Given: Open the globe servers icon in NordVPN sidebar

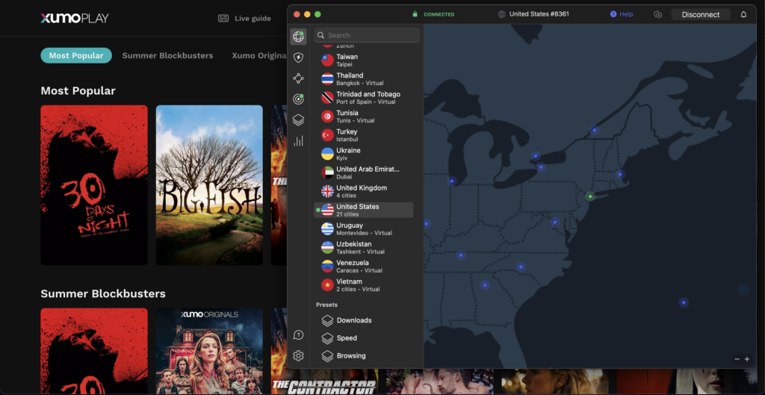Looking at the screenshot, I should click(298, 36).
